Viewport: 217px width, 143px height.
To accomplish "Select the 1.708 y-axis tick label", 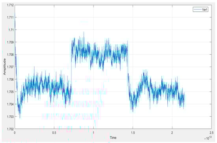I will point(10,55).
